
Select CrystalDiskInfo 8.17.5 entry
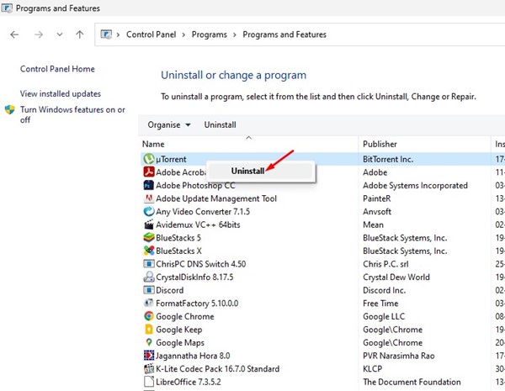(x=194, y=277)
